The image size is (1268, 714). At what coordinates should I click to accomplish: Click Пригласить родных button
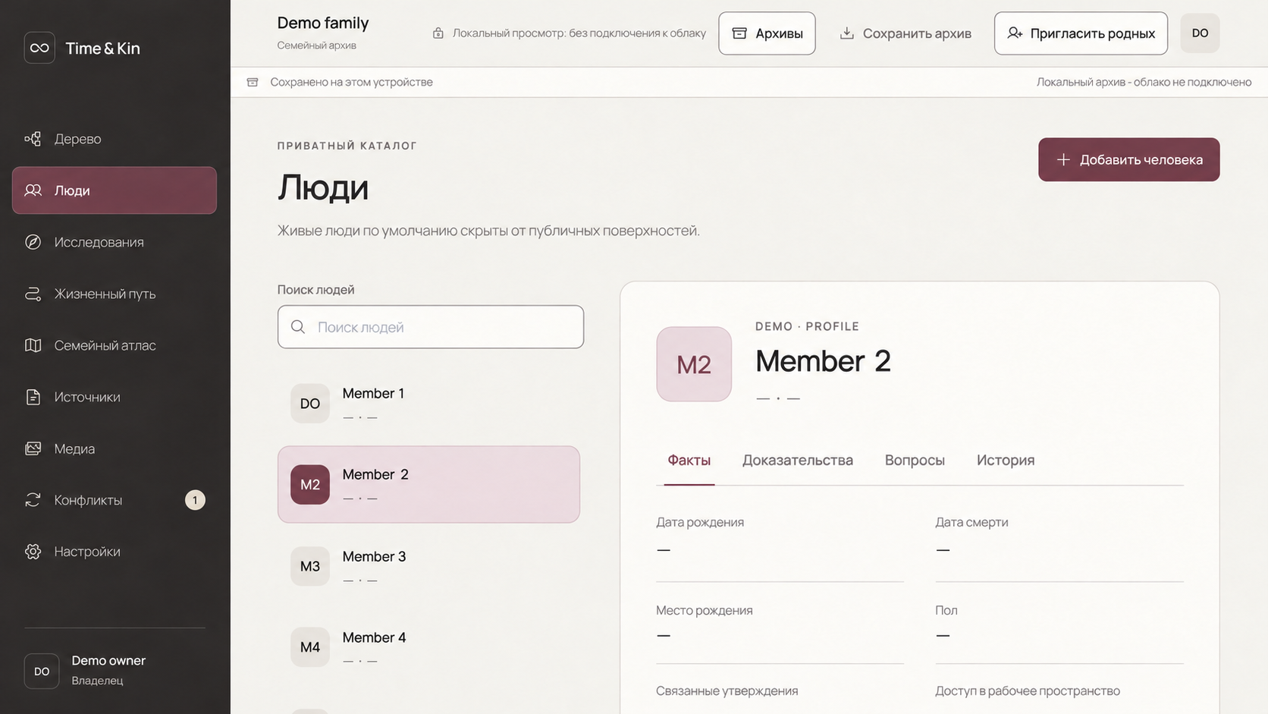(x=1081, y=33)
